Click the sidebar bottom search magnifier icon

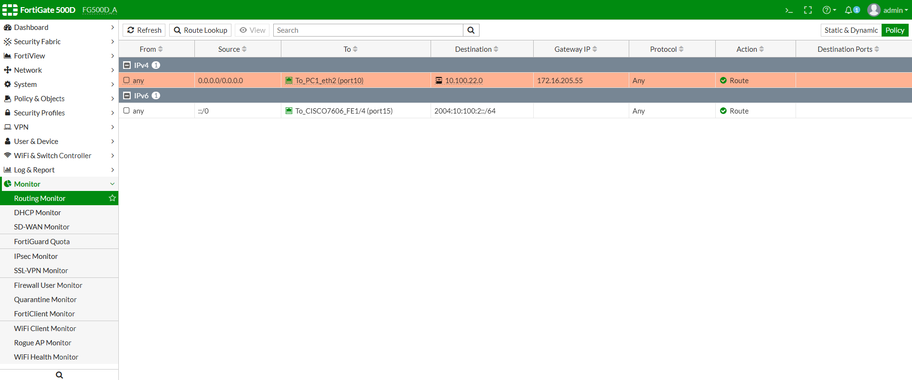(x=59, y=375)
